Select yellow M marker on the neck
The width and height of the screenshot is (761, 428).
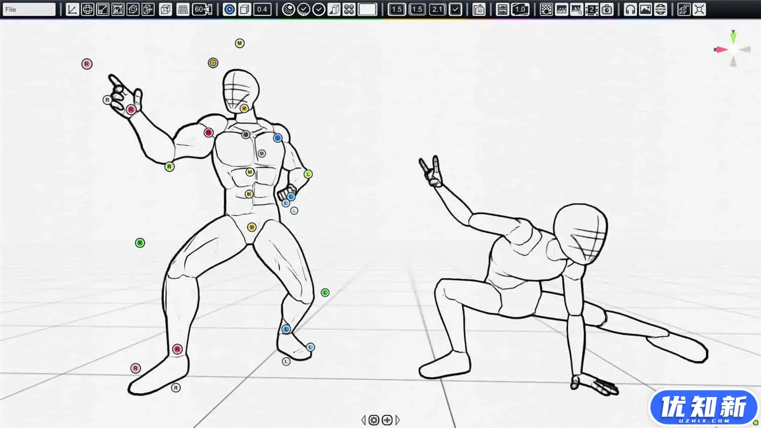244,109
